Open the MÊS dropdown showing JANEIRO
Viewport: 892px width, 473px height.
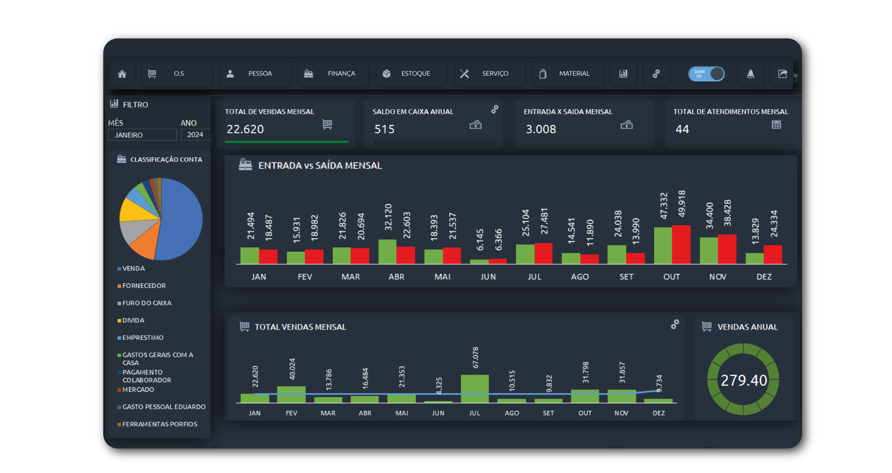[x=142, y=135]
